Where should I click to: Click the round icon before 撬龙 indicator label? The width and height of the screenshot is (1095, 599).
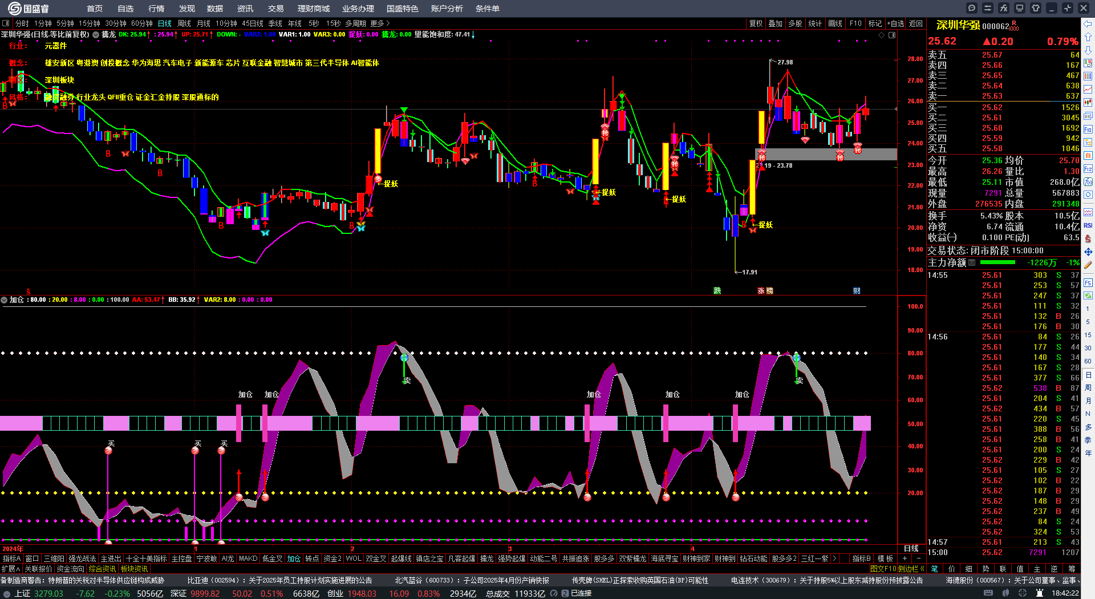pos(96,35)
